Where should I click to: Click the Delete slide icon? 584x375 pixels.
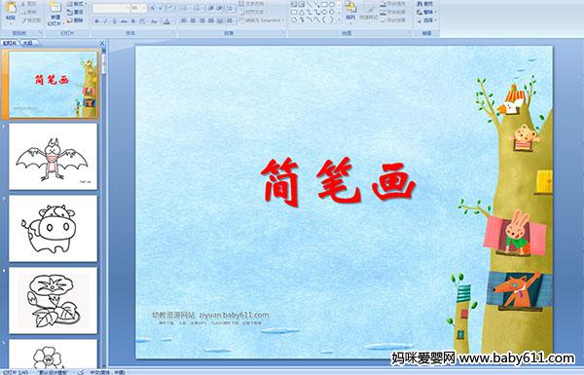[x=75, y=20]
